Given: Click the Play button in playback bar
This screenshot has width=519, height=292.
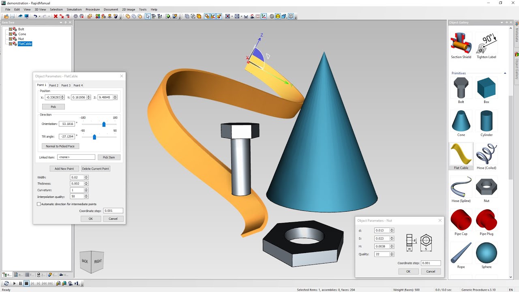Looking at the screenshot, I should (x=15, y=283).
